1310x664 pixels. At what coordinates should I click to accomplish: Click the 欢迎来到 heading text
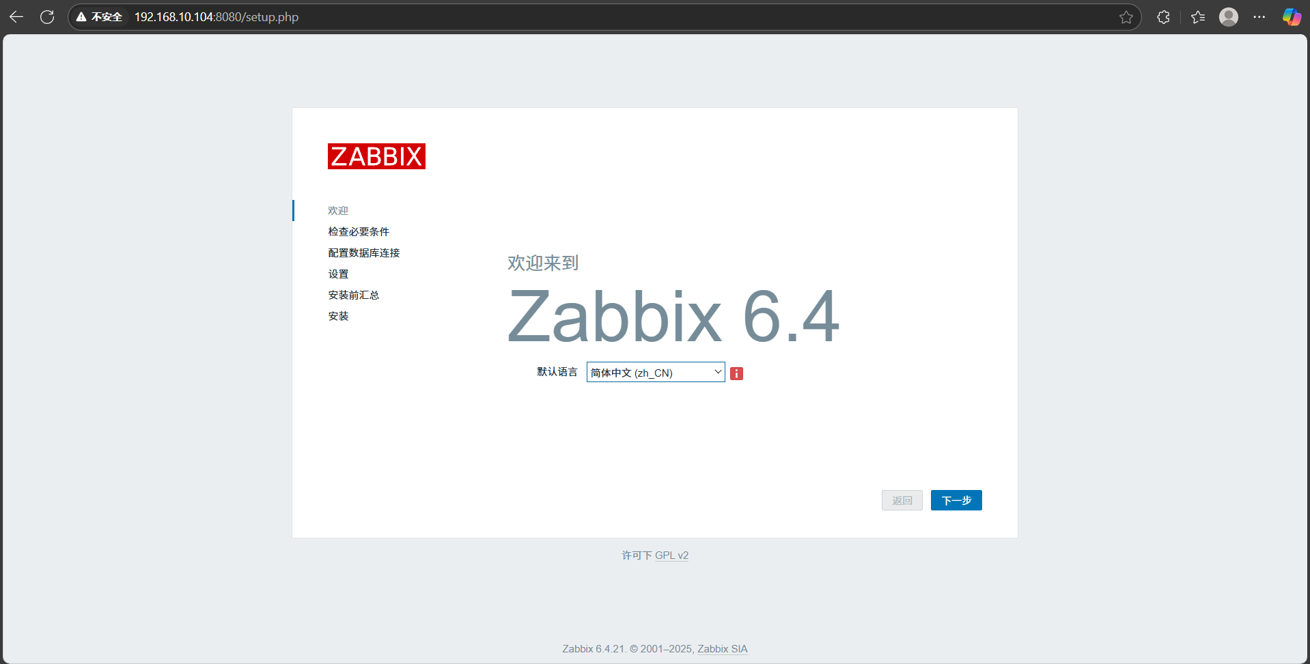tap(543, 263)
